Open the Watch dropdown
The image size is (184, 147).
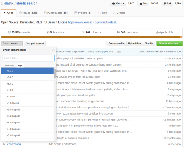pyautogui.click(x=118, y=3)
